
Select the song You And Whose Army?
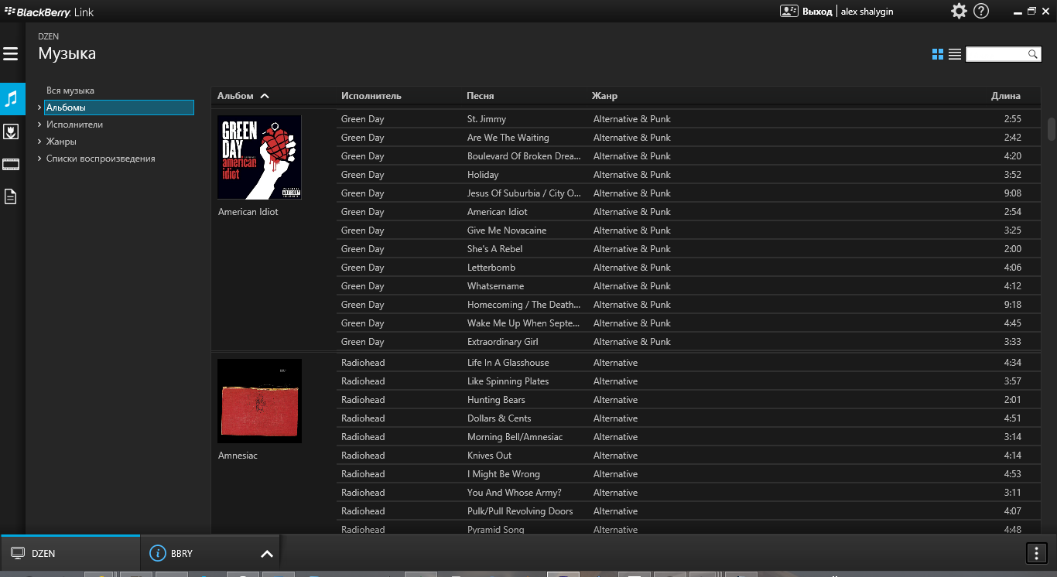pyautogui.click(x=515, y=493)
